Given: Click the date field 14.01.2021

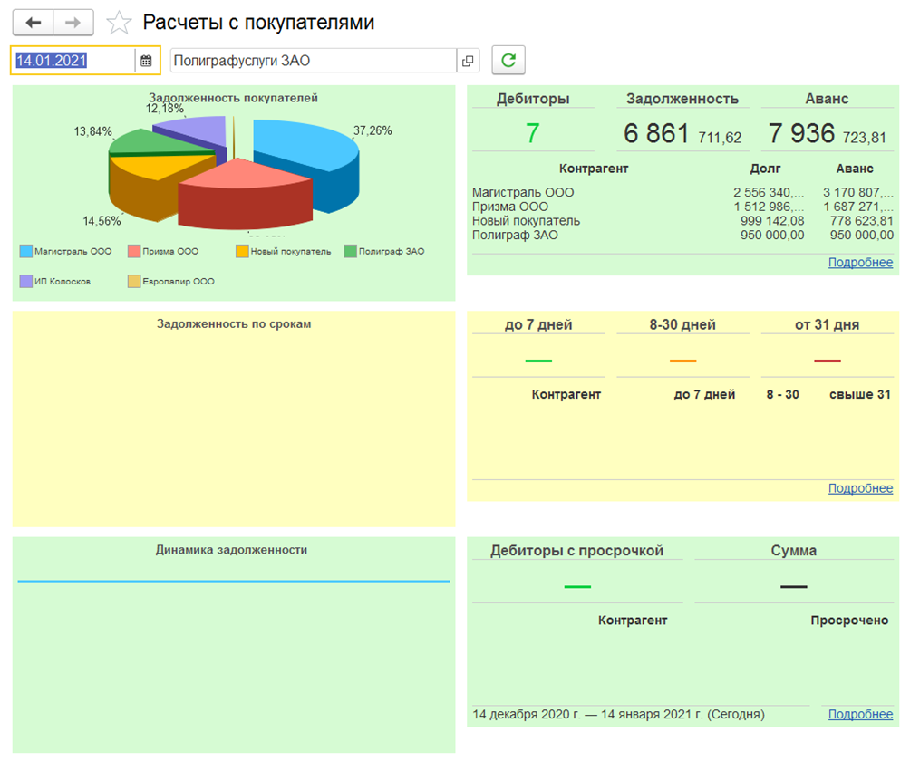Looking at the screenshot, I should pyautogui.click(x=73, y=61).
